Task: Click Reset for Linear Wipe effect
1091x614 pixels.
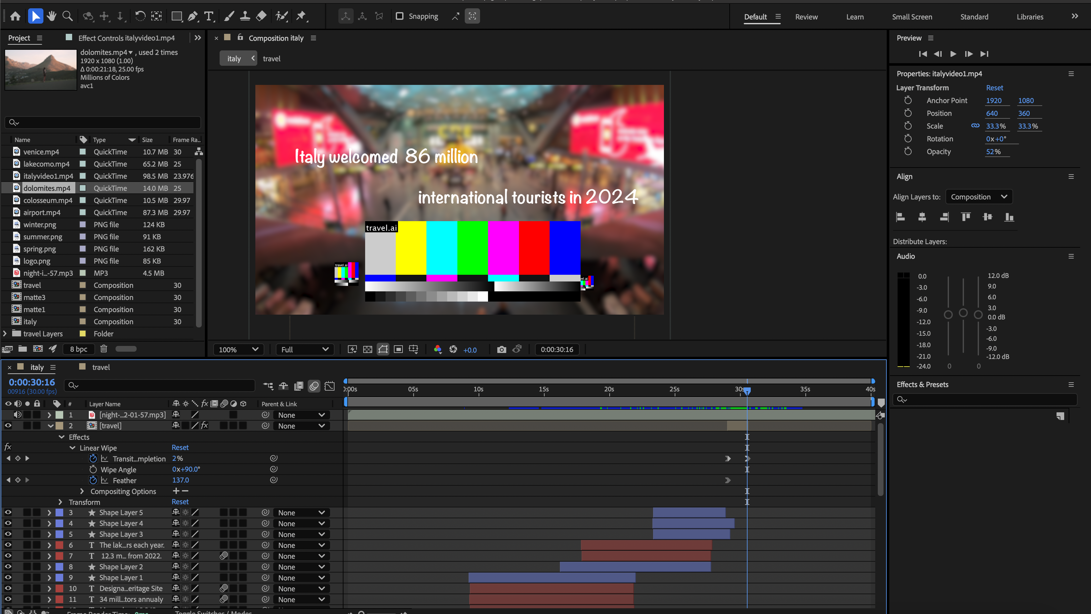Action: (x=180, y=448)
